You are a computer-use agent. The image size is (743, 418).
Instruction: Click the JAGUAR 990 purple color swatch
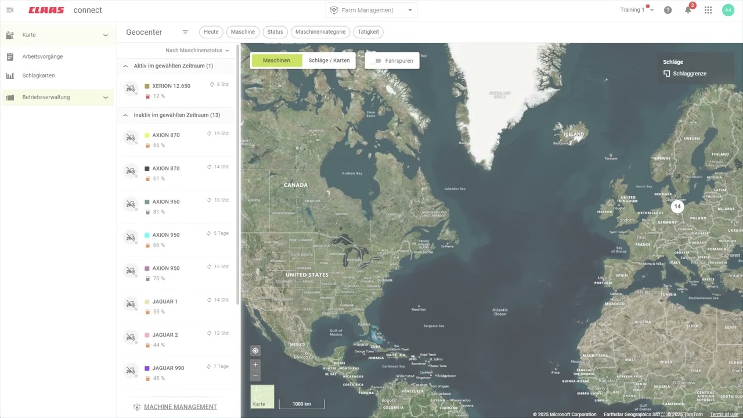tap(147, 368)
